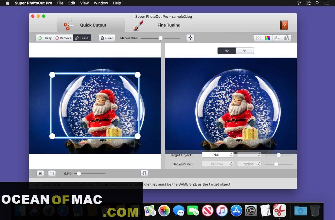Switch to the Remove marker mode
Screen dimensions: 335x220
click(x=63, y=38)
